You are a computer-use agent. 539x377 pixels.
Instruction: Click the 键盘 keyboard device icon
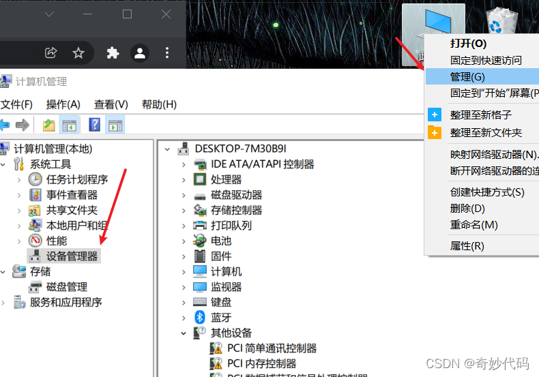(200, 302)
